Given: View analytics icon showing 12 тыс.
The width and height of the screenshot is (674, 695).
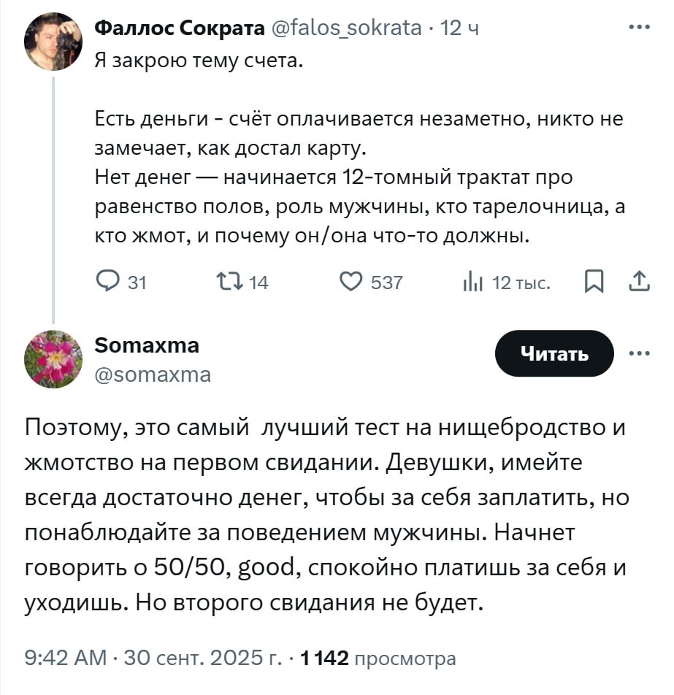Looking at the screenshot, I should click(x=472, y=282).
